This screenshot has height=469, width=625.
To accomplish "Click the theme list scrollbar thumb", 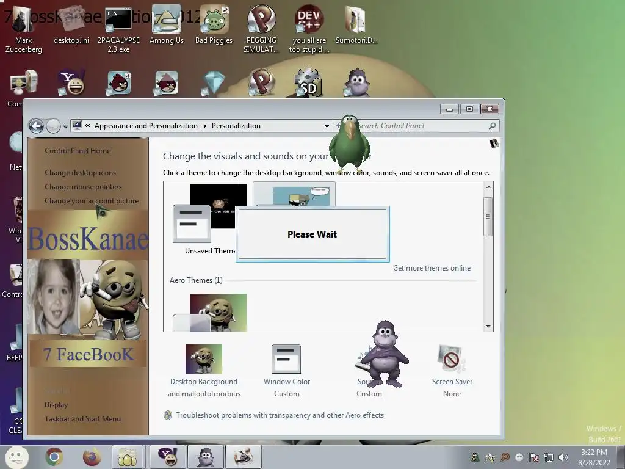I will point(488,217).
